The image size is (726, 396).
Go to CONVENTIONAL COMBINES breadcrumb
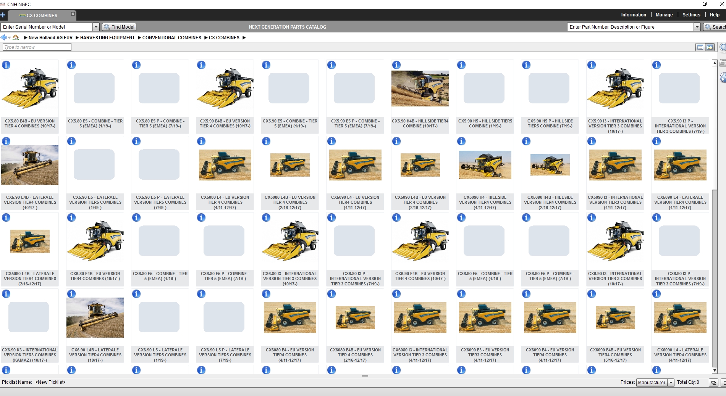(171, 38)
